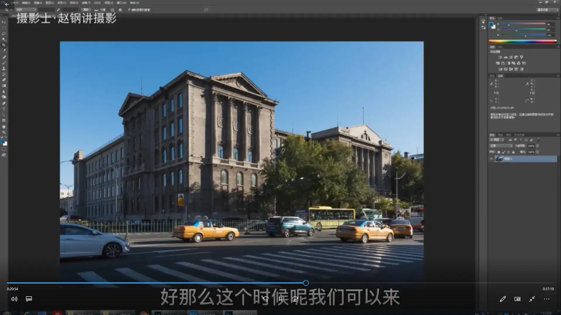
Task: Select the Zoom tool near the toolbar bottom
Action: pyautogui.click(x=4, y=132)
